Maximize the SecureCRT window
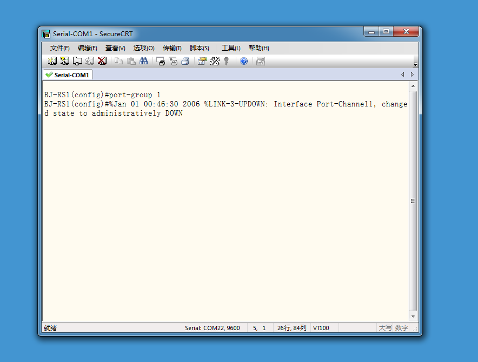478x362 pixels. 386,32
